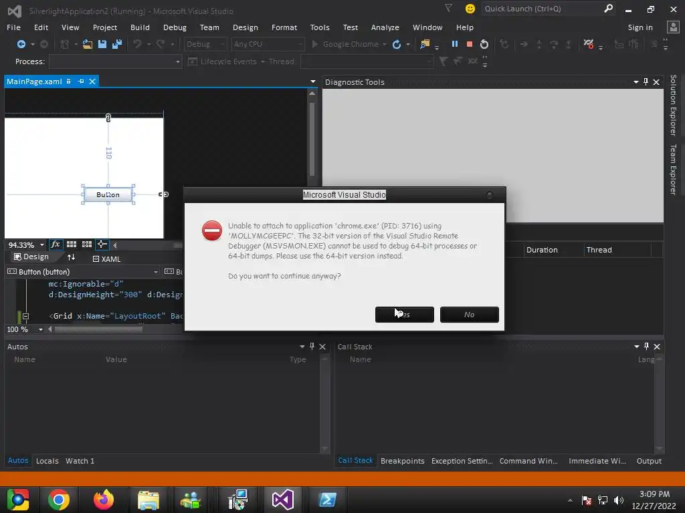Toggle snapping to snaplines
This screenshot has width=685, height=513.
click(102, 244)
